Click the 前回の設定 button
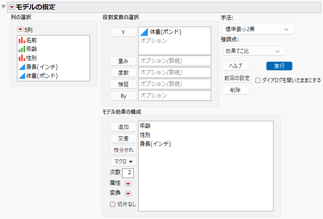Image resolution: width=323 pixels, height=219 pixels. pyautogui.click(x=237, y=78)
